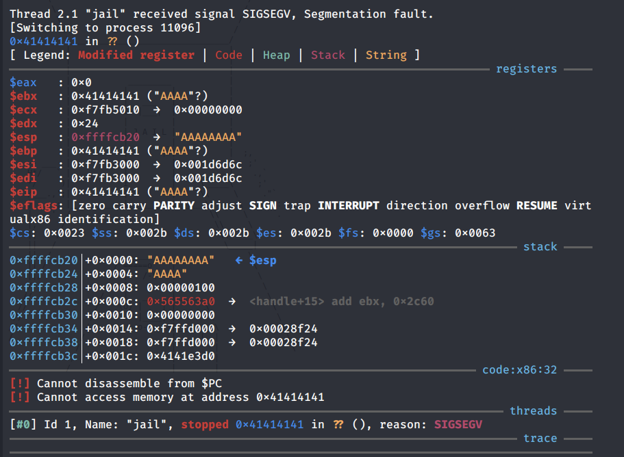Click the "code:x86:32" section header

[519, 369]
